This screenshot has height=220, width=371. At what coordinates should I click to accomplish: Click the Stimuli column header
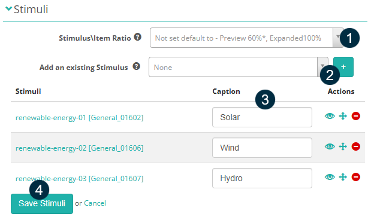click(28, 91)
